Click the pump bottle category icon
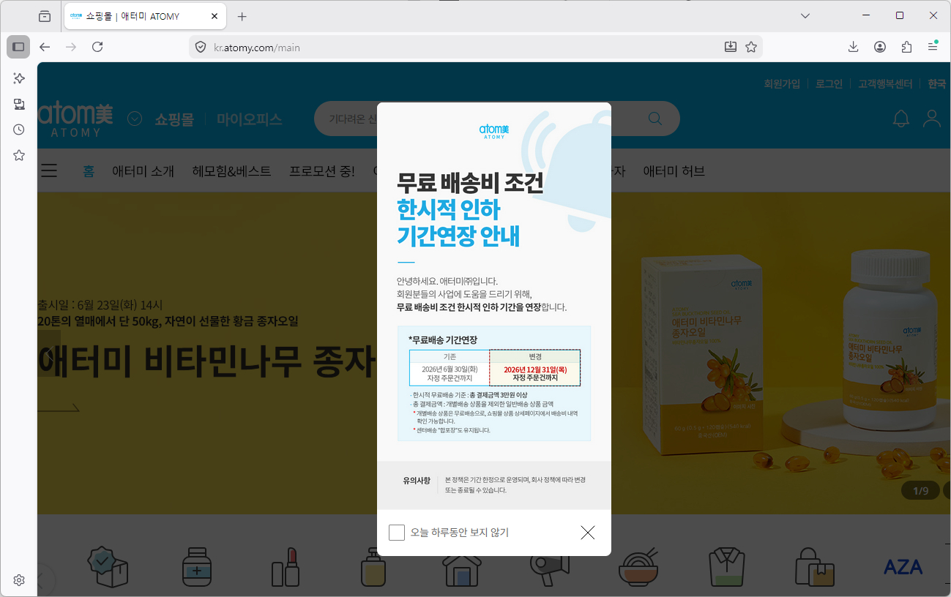The height and width of the screenshot is (597, 951). [x=373, y=566]
